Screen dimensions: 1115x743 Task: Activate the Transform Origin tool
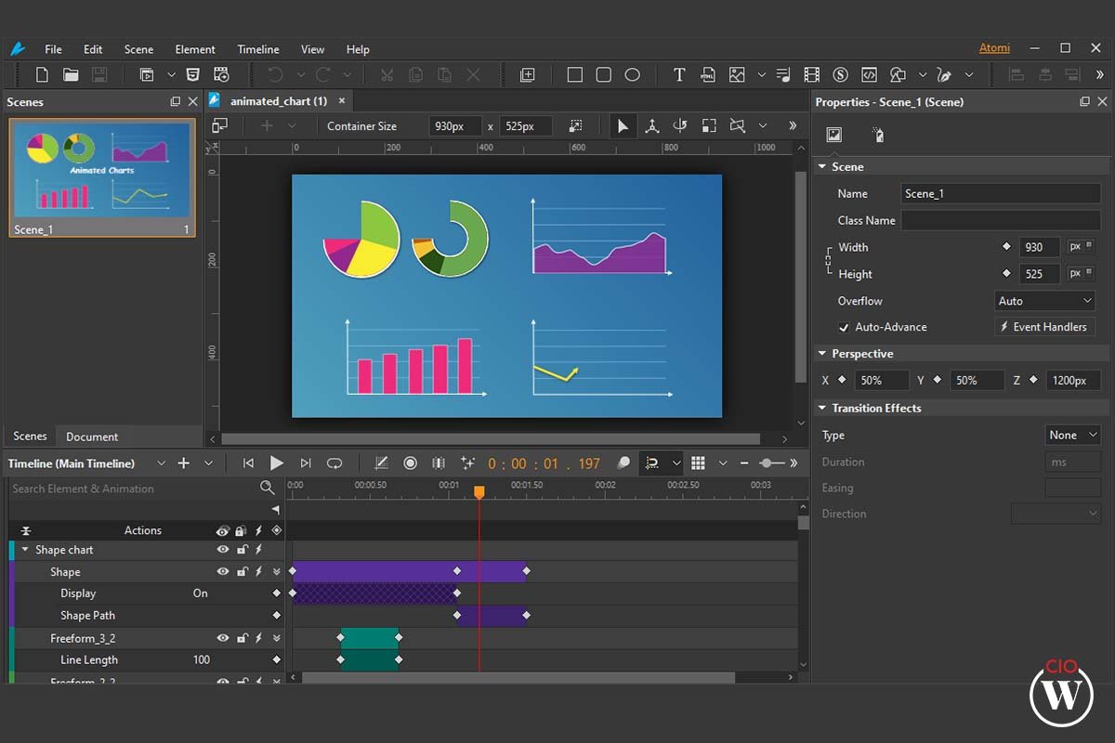pos(651,125)
